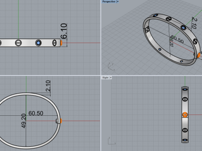
Task: Pick the orange screw in the bottom-left viewport
Action: pyautogui.click(x=61, y=121)
